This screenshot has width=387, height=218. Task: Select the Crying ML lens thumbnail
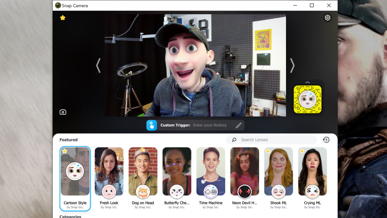[x=312, y=171]
